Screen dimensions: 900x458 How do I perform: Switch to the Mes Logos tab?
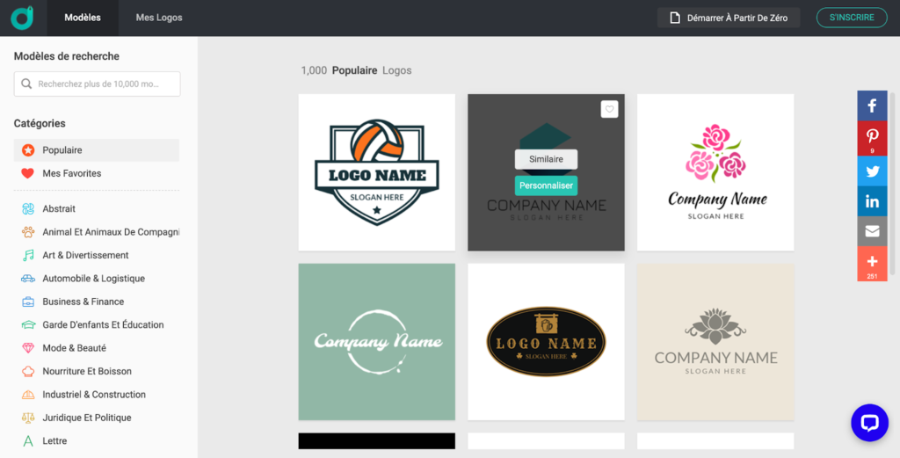point(159,18)
